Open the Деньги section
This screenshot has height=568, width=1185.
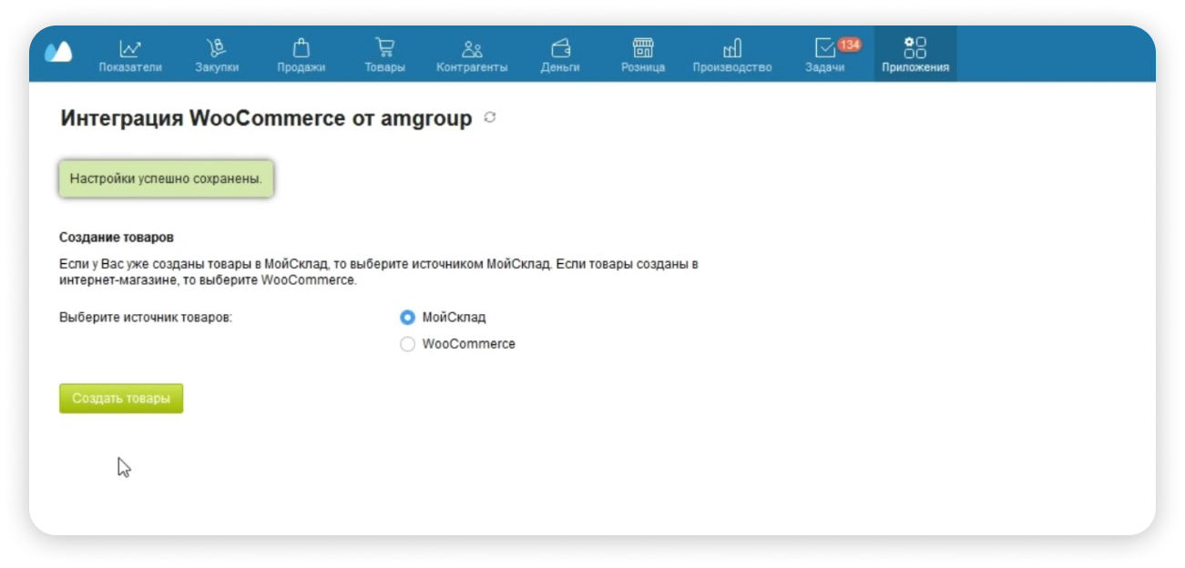[x=560, y=56]
